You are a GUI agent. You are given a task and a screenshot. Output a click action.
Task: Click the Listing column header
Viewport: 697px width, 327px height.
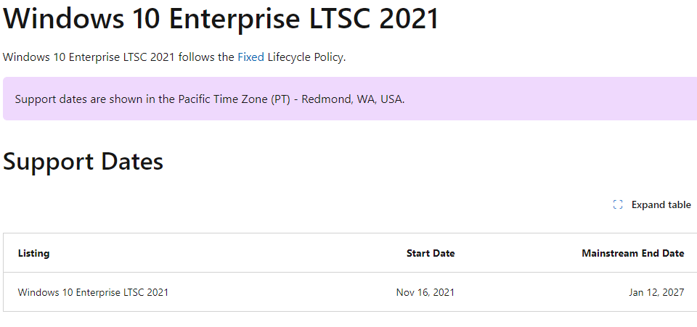34,253
